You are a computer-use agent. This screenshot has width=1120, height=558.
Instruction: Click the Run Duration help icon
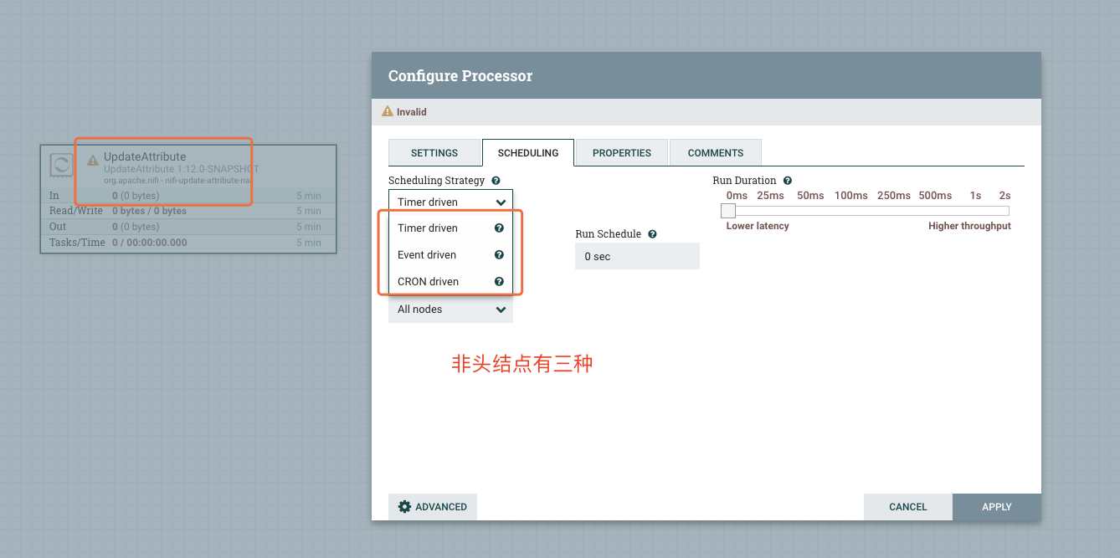[x=787, y=180]
